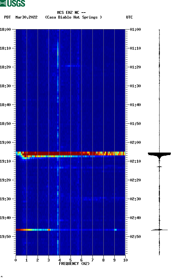
Task: Click '(Casa Diablo Hot Springs )' label
Action: point(73,17)
